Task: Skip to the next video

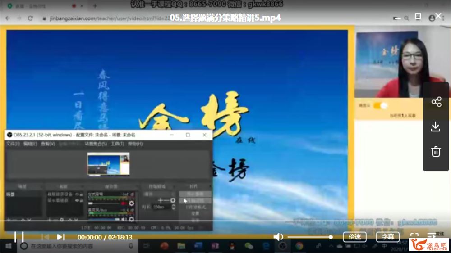Action: point(61,237)
